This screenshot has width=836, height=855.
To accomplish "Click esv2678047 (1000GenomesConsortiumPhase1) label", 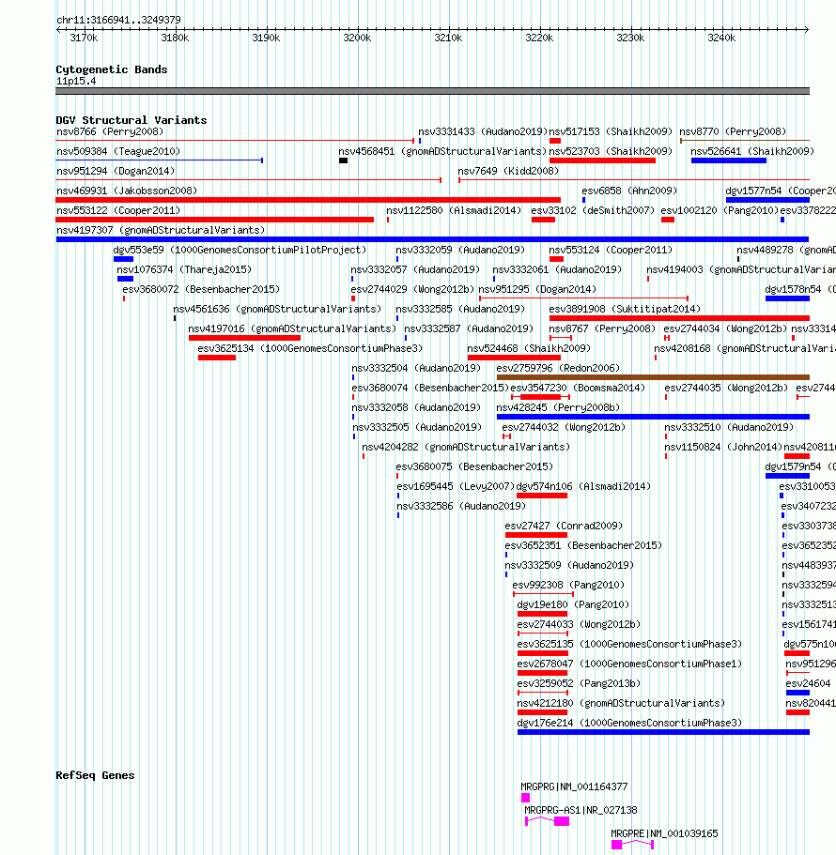I will (x=629, y=664).
